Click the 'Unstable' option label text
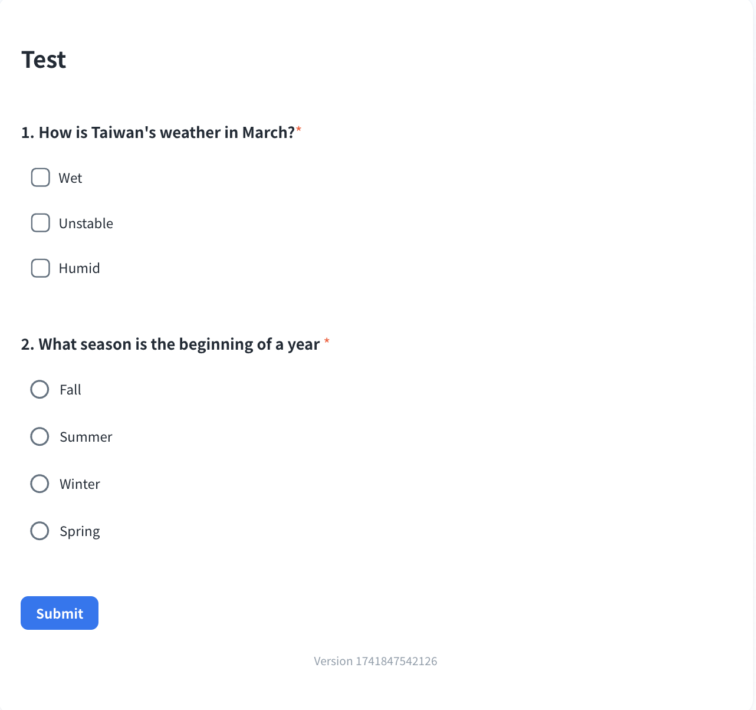 (x=86, y=223)
